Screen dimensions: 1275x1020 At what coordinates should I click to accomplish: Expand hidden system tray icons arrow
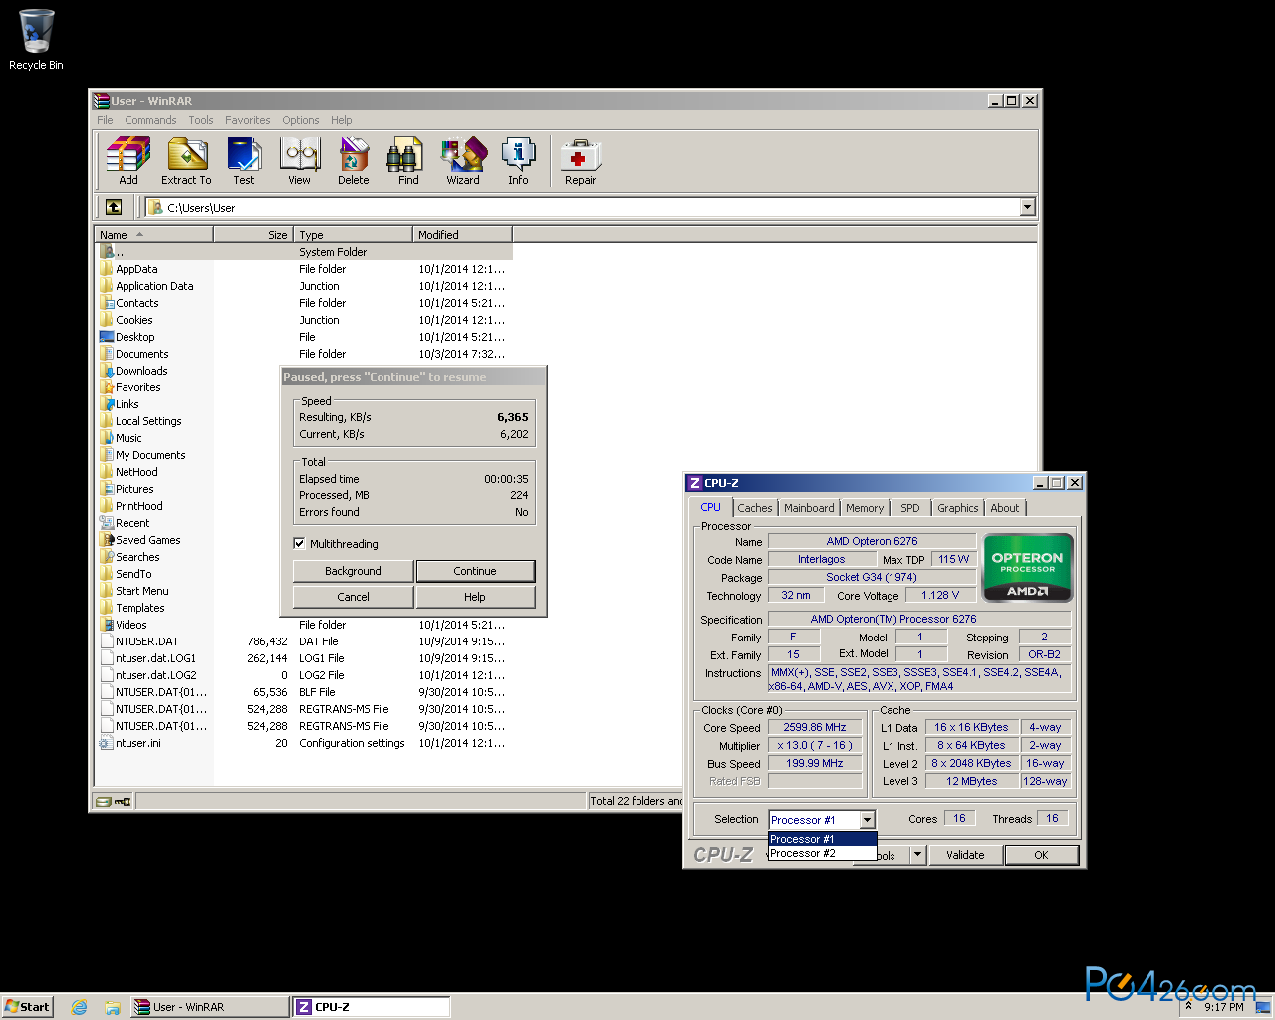point(1188,1007)
